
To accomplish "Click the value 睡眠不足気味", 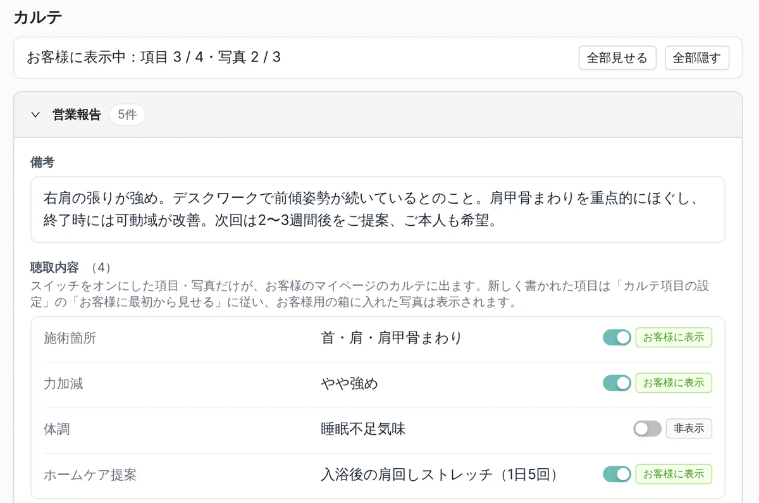I will tap(363, 429).
